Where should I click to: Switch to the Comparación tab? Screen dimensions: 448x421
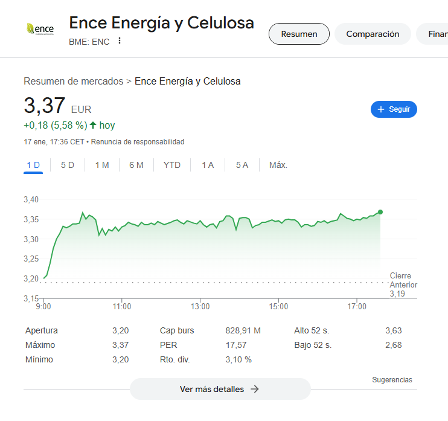pos(373,34)
